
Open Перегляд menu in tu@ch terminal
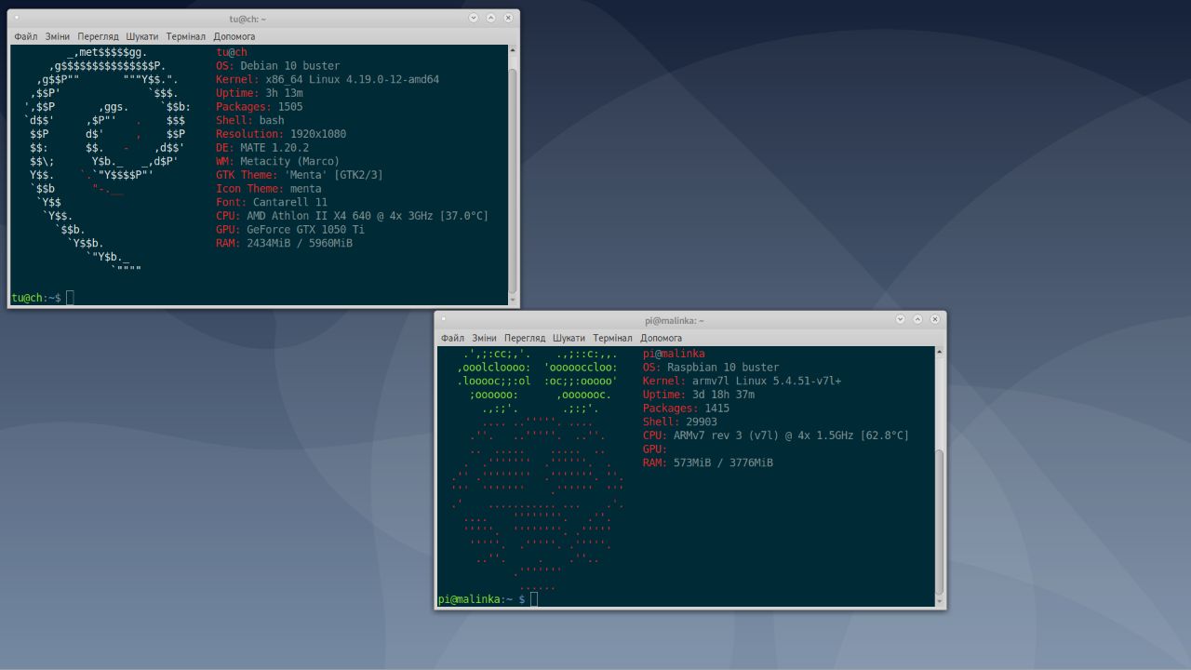[x=99, y=36]
